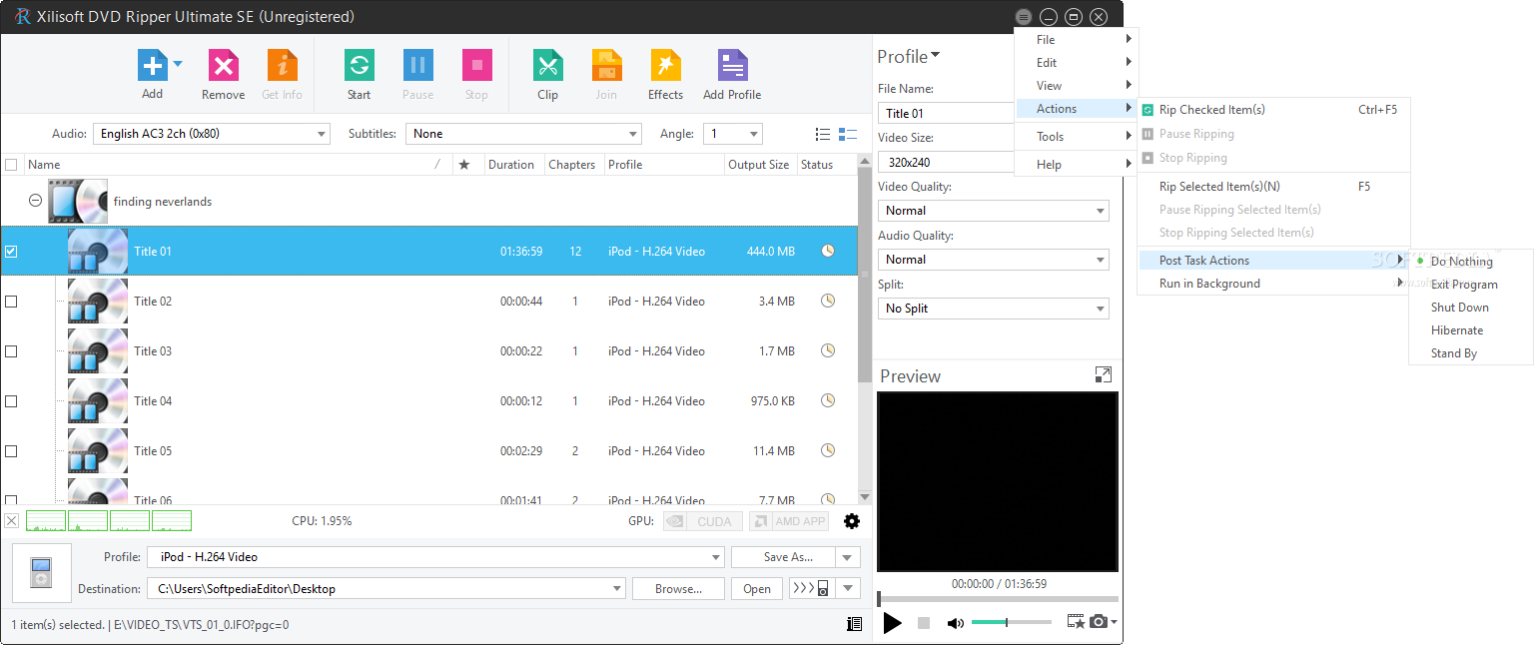Click the Pause toolbar icon
This screenshot has width=1534, height=645.
418,66
